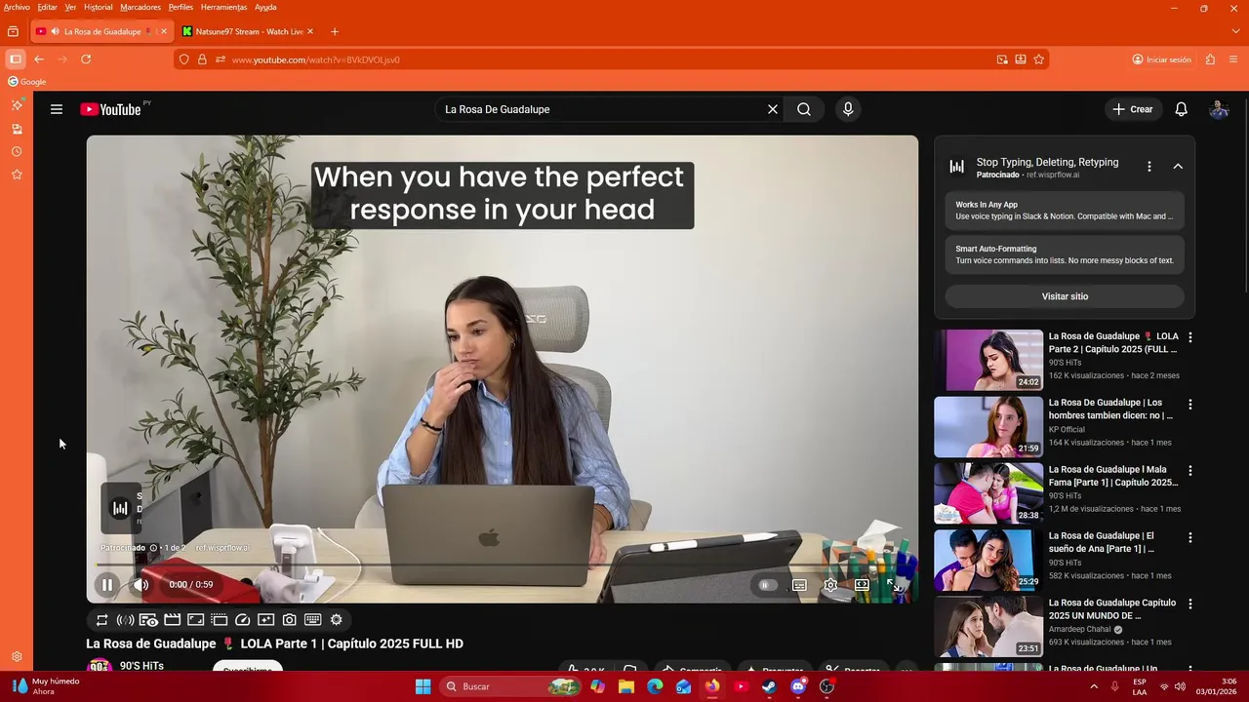
Task: Open Steam from the taskbar
Action: [x=769, y=686]
